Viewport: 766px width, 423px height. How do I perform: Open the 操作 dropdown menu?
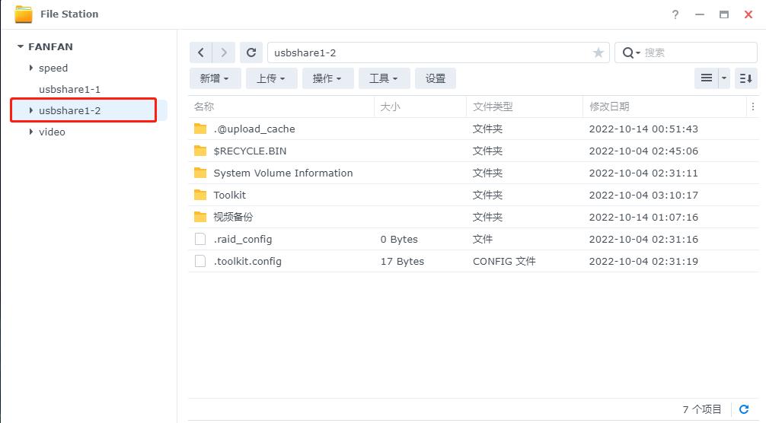pyautogui.click(x=327, y=78)
